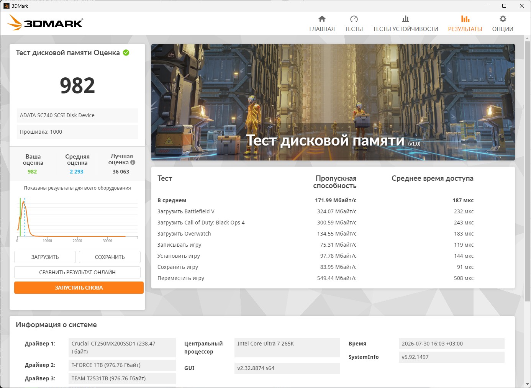This screenshot has width=531, height=388.
Task: Switch to the ТЕСТЫ tab label
Action: (x=354, y=29)
